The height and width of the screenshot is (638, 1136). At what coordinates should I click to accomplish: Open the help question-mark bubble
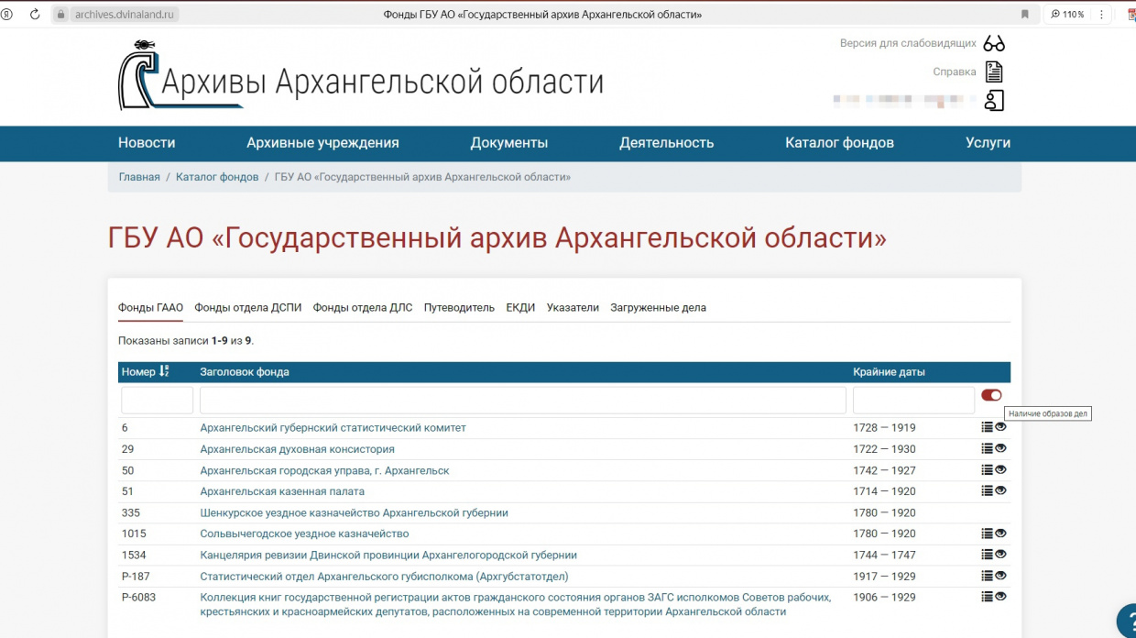tap(1127, 621)
